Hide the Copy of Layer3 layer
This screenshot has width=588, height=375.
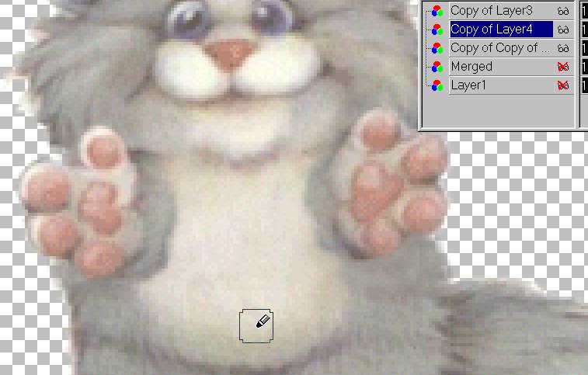click(x=563, y=11)
